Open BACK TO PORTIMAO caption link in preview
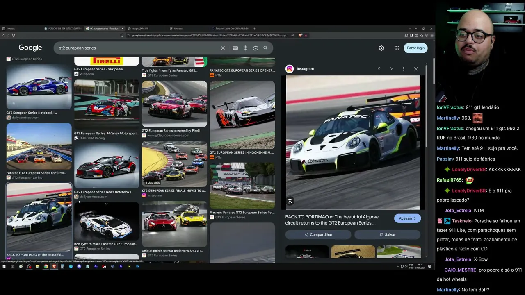This screenshot has height=295, width=525. [332, 220]
